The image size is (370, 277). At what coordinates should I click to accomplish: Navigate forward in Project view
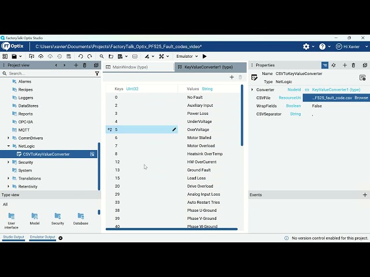(64, 65)
